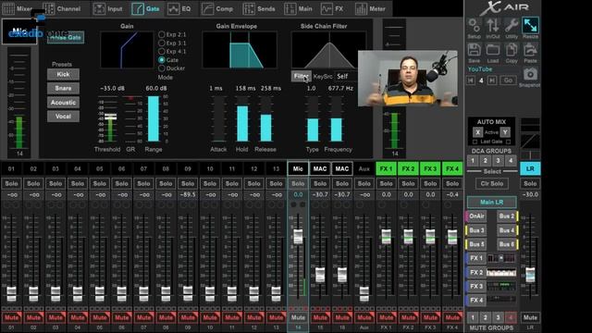Click the Go snapshot button
This screenshot has height=333, width=592.
pos(508,80)
